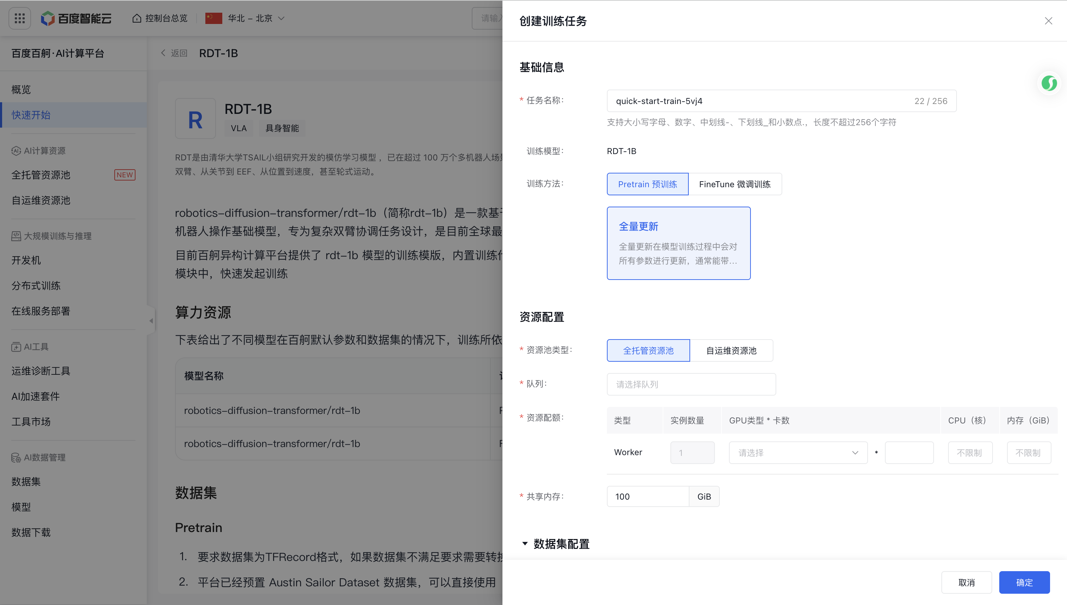
Task: Select FineTune 微调训练 training method
Action: click(x=735, y=184)
